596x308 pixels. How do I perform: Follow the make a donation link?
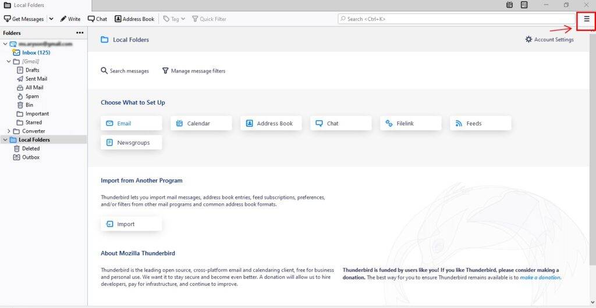tap(540, 277)
